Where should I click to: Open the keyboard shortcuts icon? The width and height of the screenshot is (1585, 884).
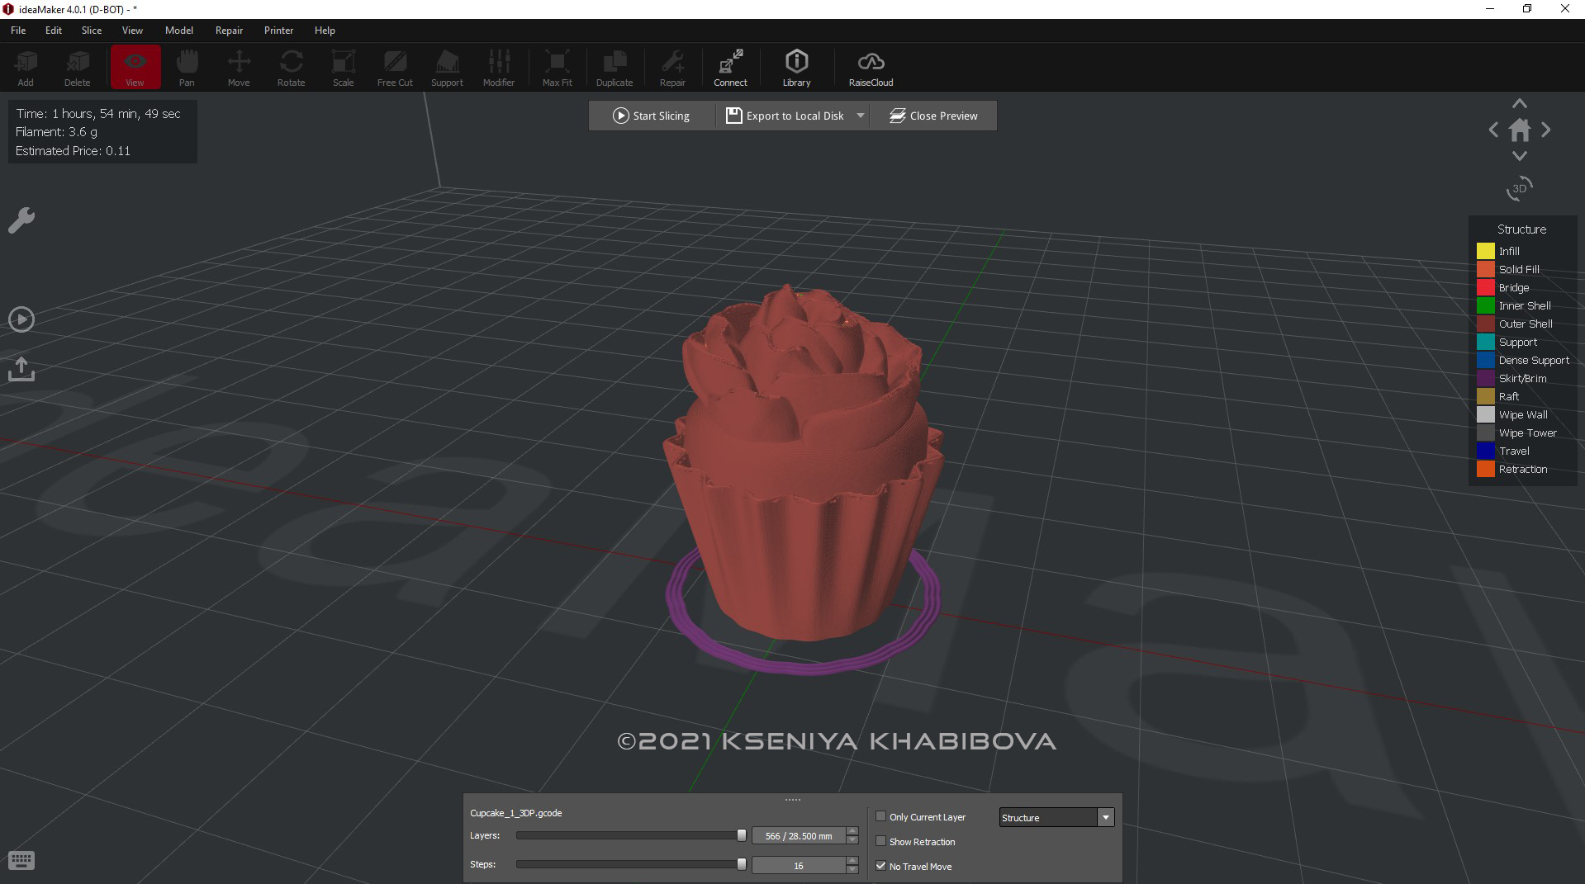click(21, 861)
